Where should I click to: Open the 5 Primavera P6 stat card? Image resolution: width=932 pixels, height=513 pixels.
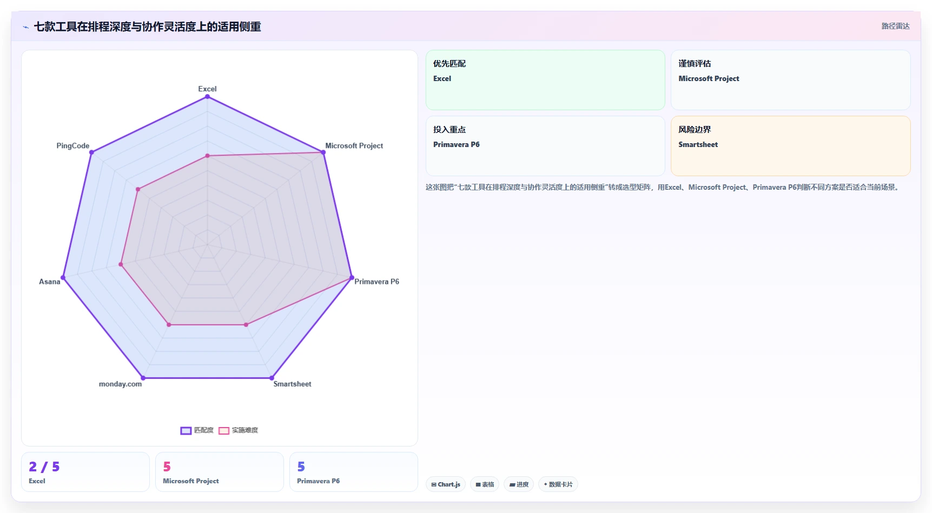click(x=354, y=472)
